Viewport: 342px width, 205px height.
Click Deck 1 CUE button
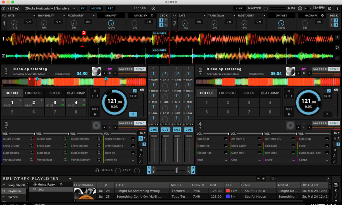(95, 109)
